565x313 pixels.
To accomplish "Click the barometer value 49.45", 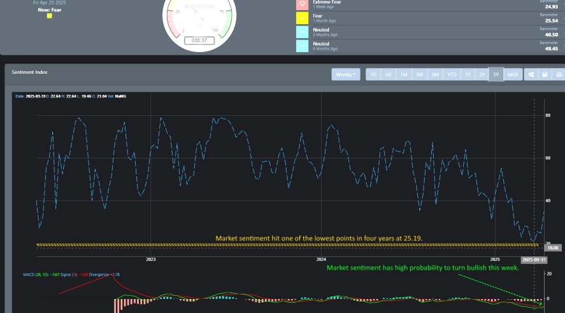I will [552, 48].
